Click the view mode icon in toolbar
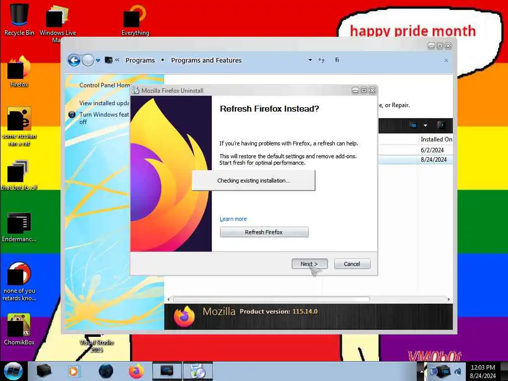Image resolution: width=508 pixels, height=381 pixels. click(413, 126)
